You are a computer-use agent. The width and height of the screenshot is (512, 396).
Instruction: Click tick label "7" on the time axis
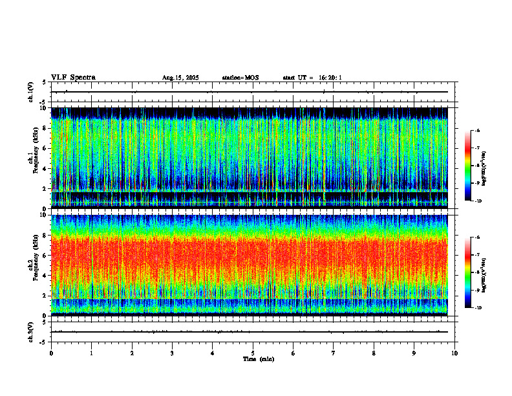[334, 353]
